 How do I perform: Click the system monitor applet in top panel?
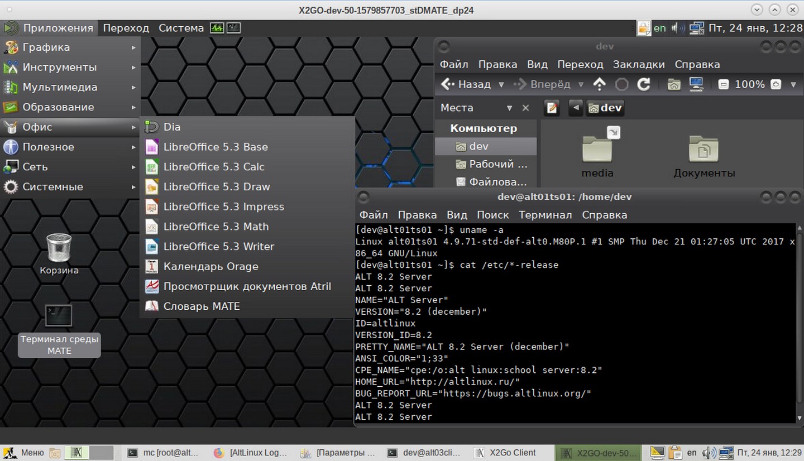coord(217,27)
